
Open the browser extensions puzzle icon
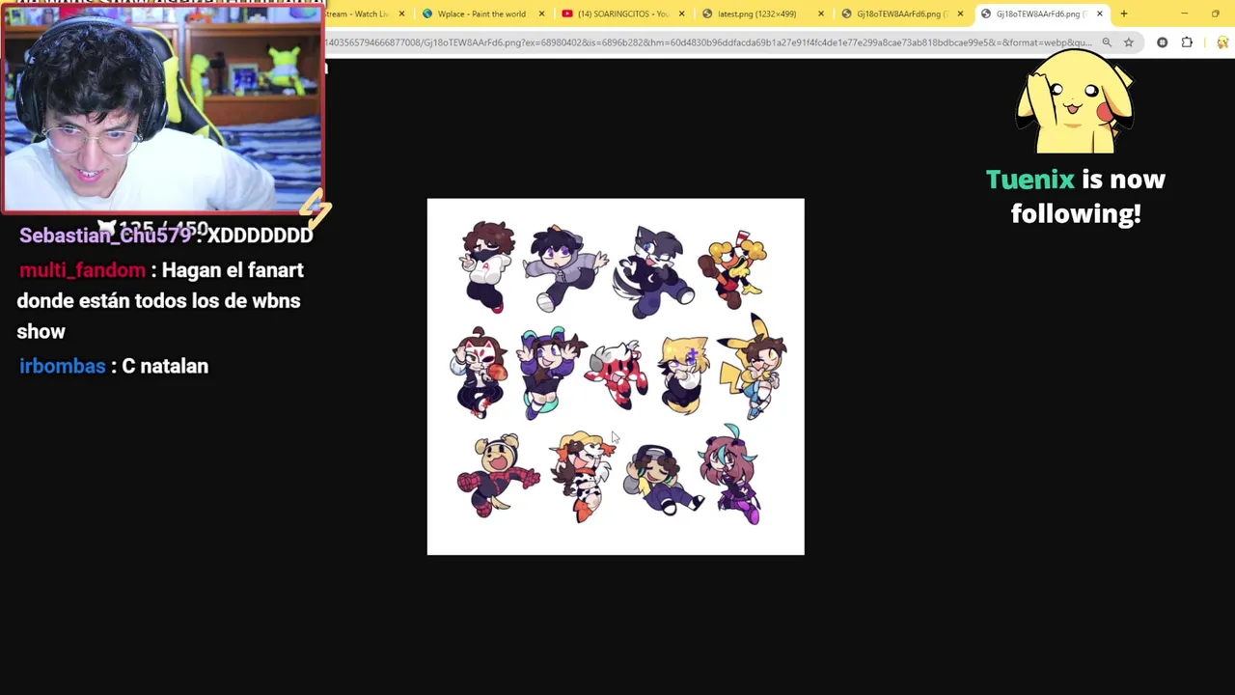[1187, 42]
